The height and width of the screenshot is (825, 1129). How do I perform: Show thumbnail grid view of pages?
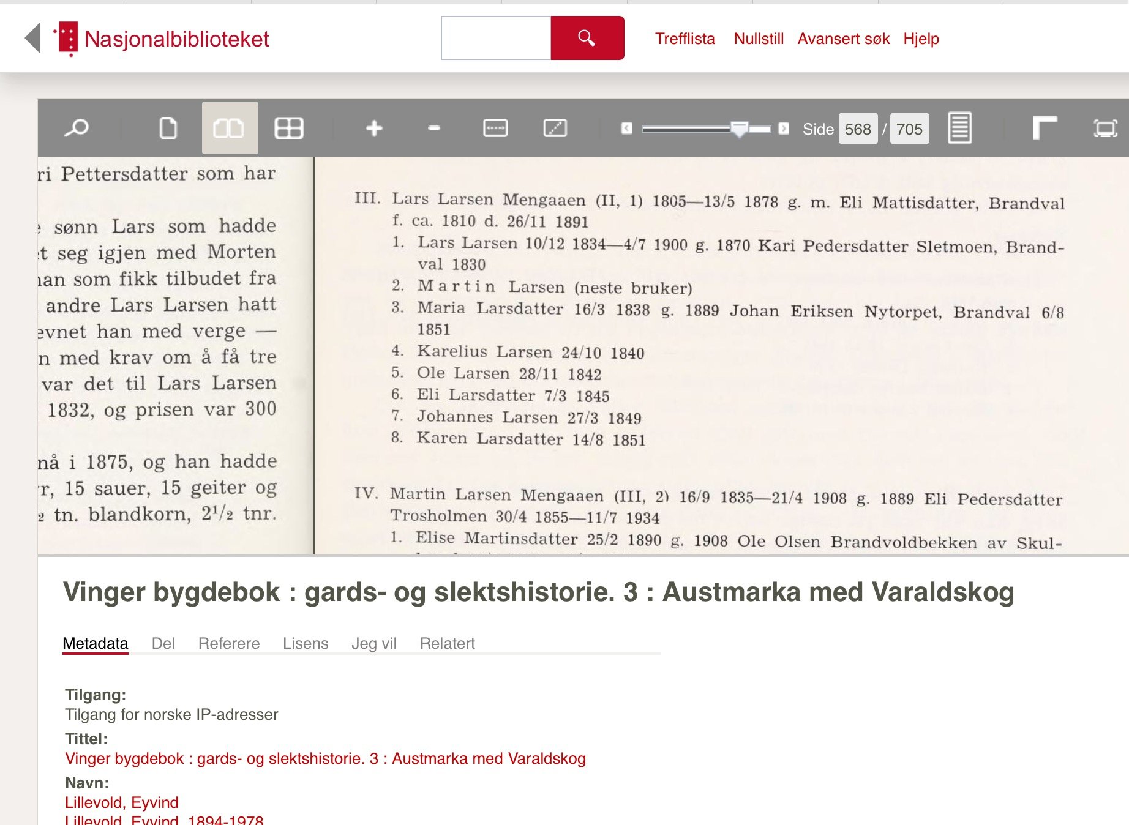coord(289,129)
